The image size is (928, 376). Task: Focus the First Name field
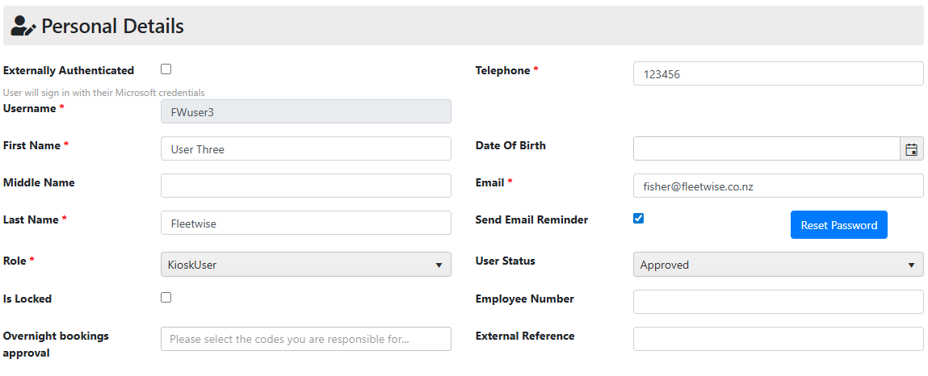(x=306, y=149)
